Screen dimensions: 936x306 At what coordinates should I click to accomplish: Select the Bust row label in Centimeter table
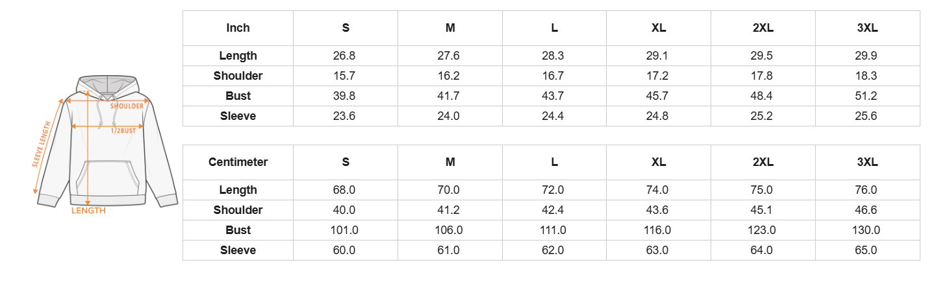click(238, 230)
